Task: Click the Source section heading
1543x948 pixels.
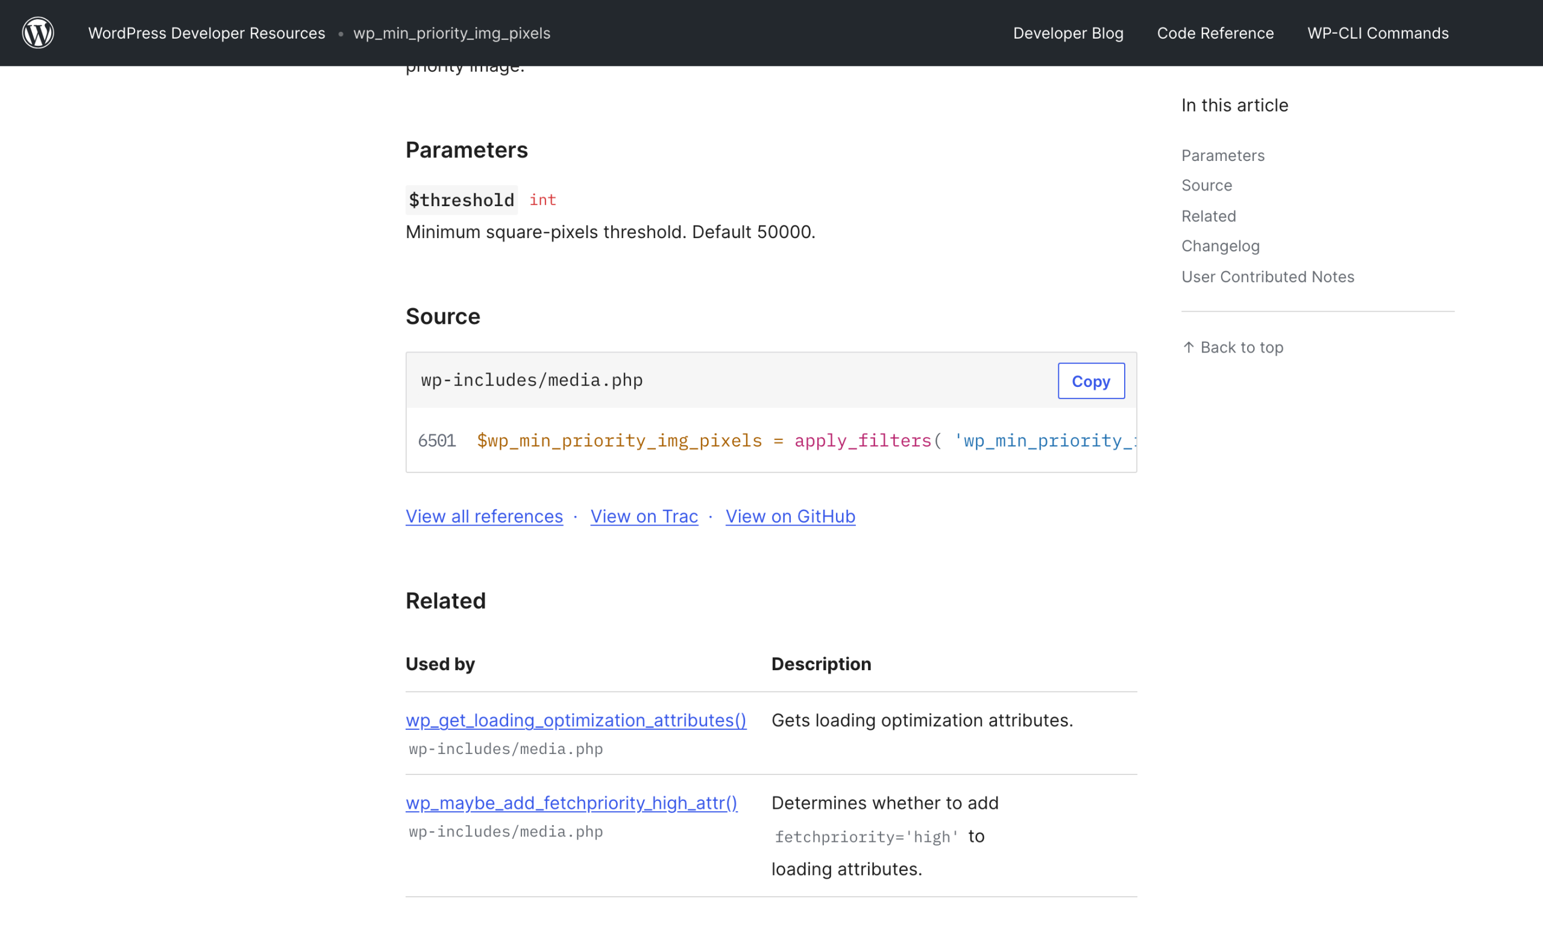Action: point(442,316)
